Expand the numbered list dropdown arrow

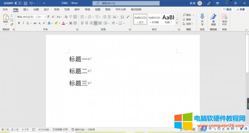93,17
